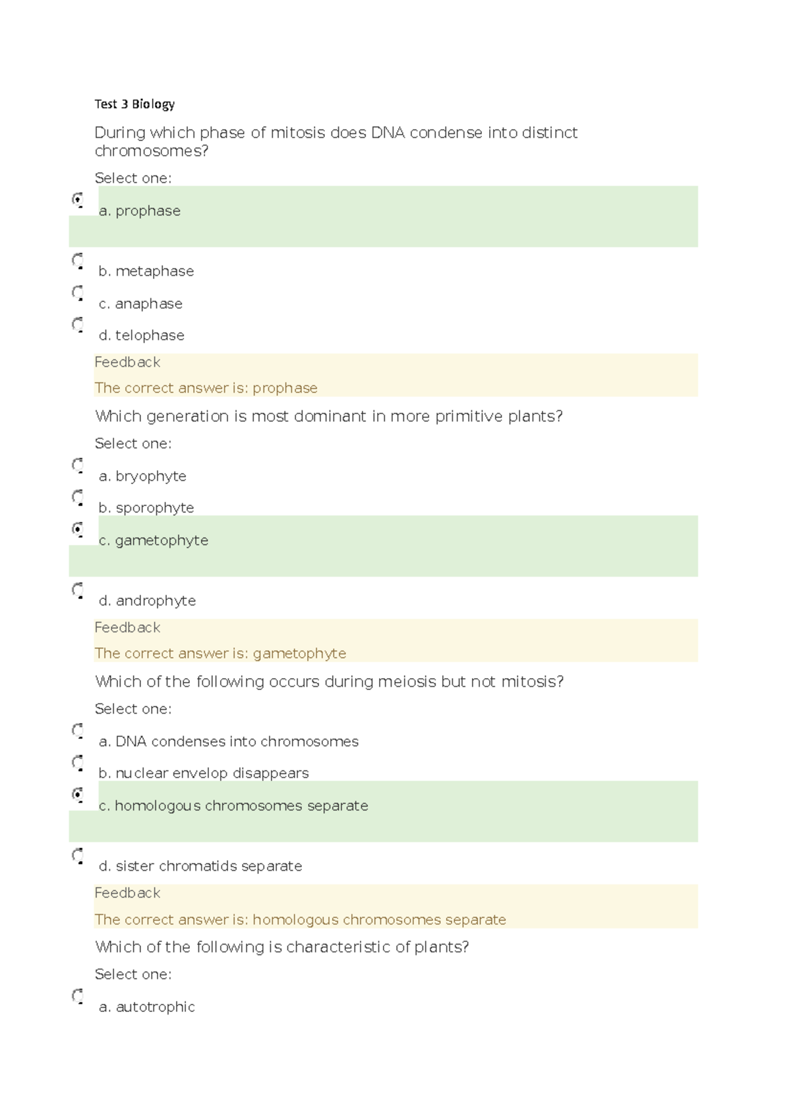Select homologous chromosomes separate radio button
The height and width of the screenshot is (1120, 791).
78,794
